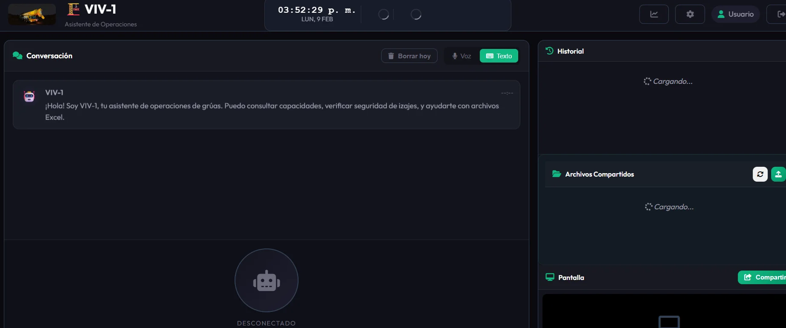Viewport: 786px width, 328px height.
Task: Click the second loading spinner in header
Action: click(x=416, y=14)
